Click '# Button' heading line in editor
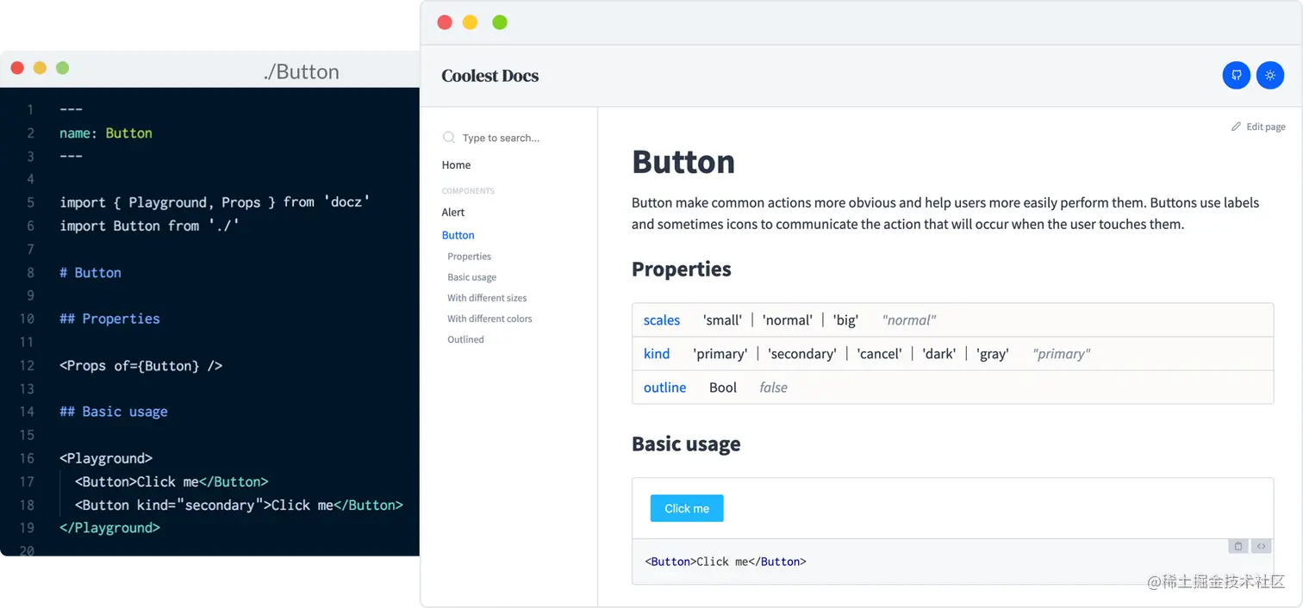Image resolution: width=1303 pixels, height=608 pixels. [90, 272]
